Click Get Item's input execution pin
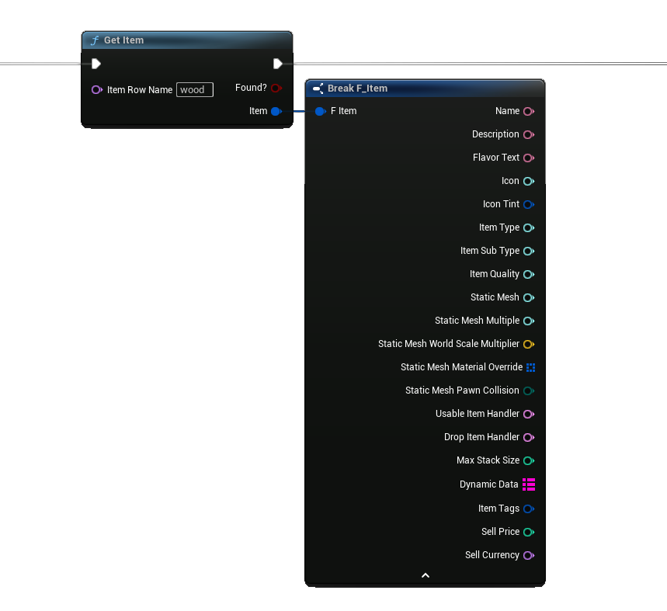This screenshot has width=667, height=611. (x=96, y=64)
